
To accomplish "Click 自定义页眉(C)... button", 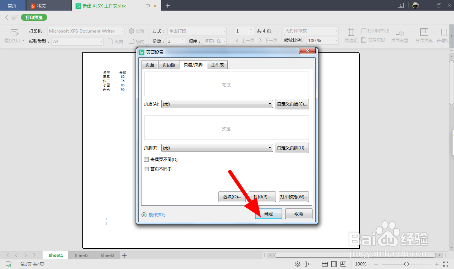I will pyautogui.click(x=292, y=104).
